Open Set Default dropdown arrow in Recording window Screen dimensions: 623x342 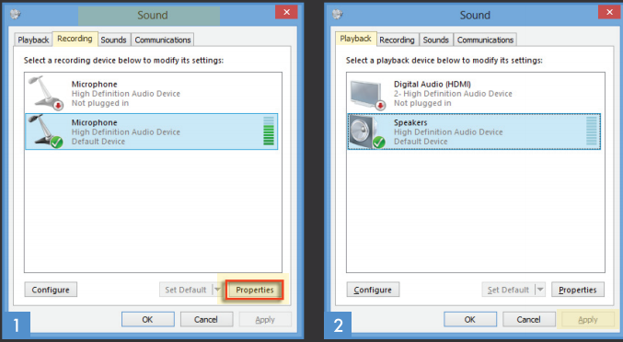click(217, 290)
